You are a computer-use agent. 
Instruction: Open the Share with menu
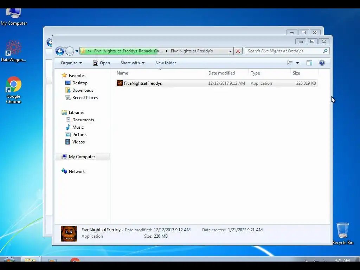133,63
